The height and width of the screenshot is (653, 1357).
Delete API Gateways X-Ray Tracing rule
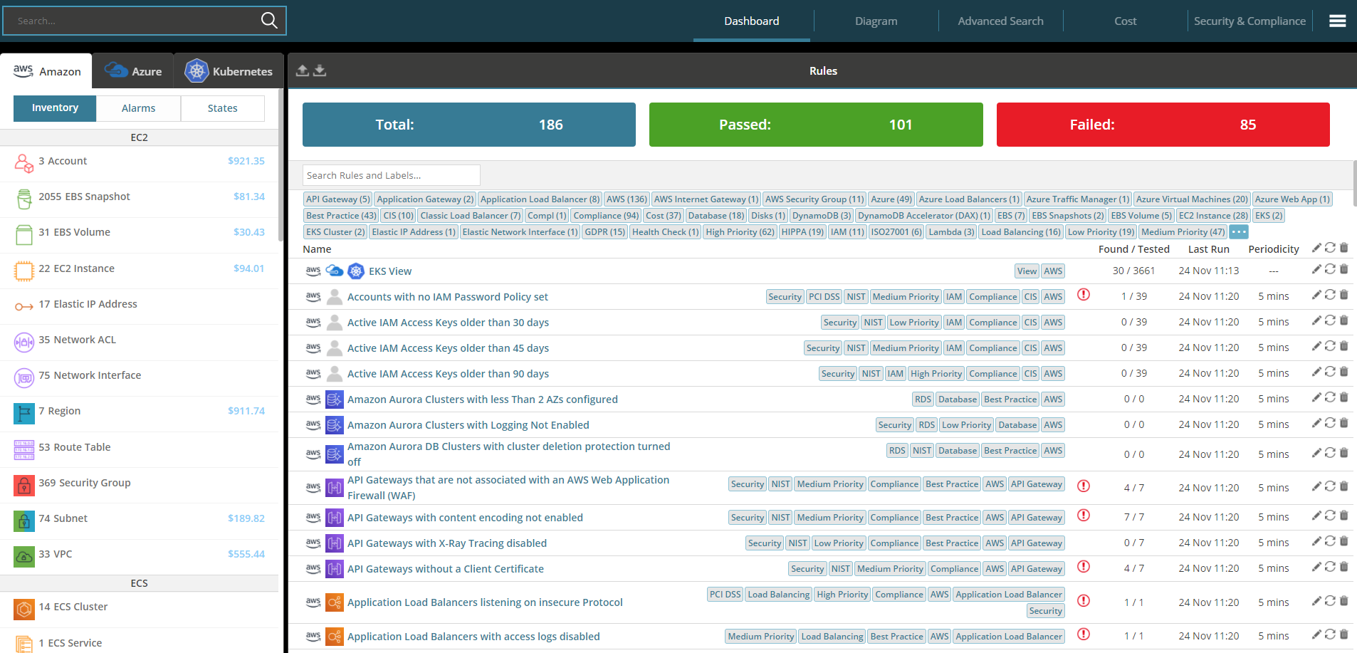pos(1344,540)
